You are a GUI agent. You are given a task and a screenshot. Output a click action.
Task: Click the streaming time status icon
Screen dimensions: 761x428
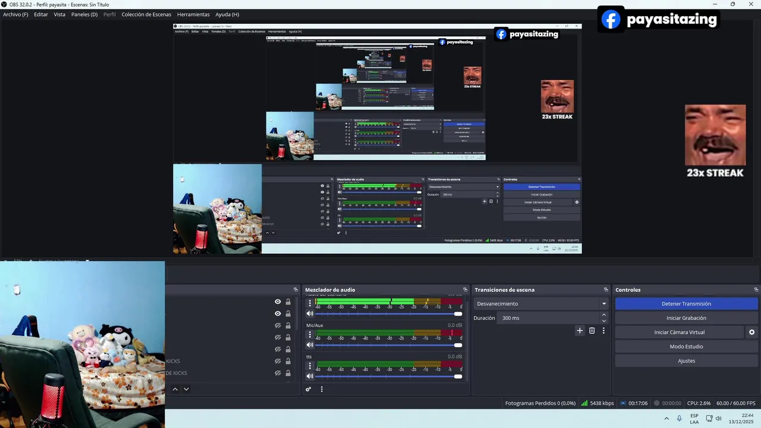pyautogui.click(x=623, y=403)
